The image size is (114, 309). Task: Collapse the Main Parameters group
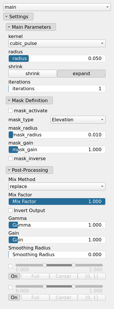(31, 27)
